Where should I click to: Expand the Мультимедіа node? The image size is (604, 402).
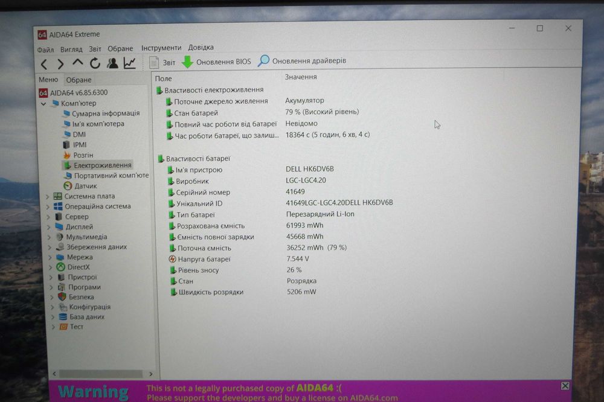click(50, 237)
